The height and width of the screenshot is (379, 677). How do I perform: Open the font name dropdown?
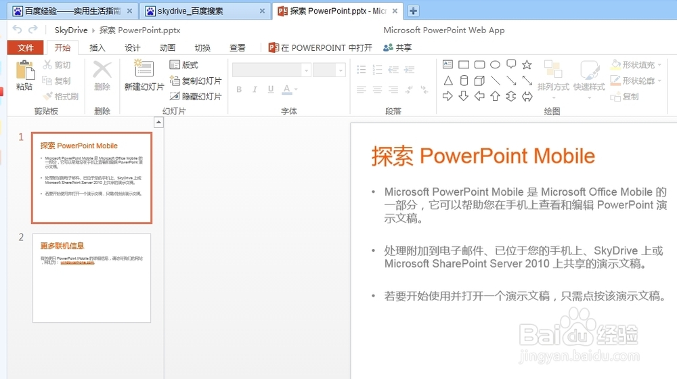[x=306, y=70]
